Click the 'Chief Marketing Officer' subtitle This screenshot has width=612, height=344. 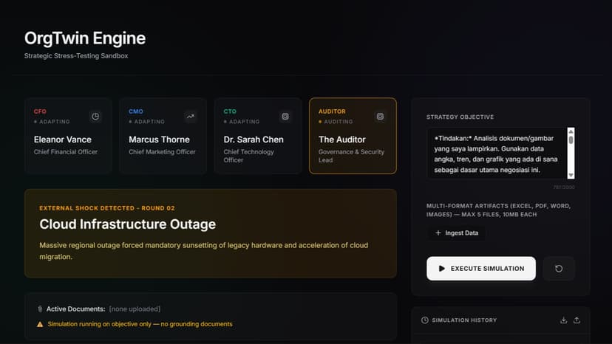point(162,152)
